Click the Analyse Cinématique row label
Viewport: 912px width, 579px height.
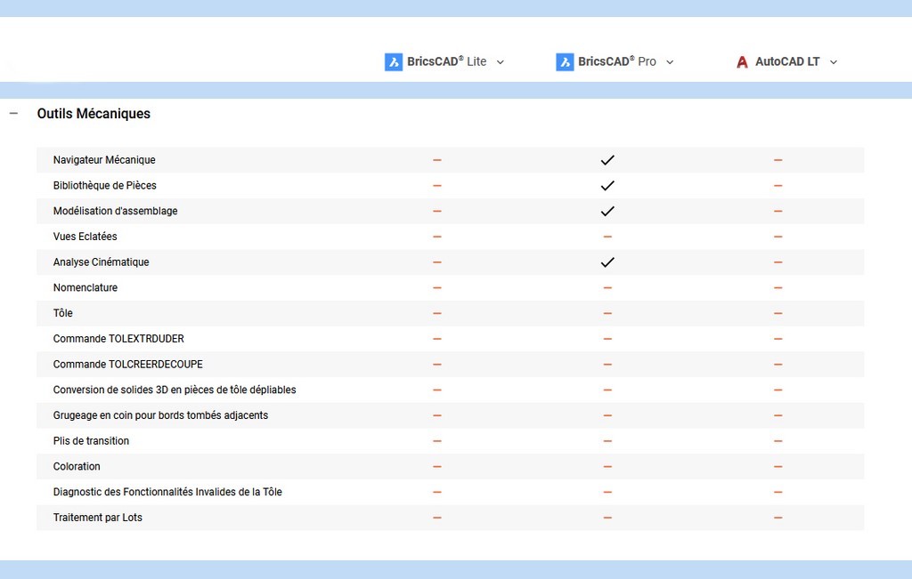pos(102,261)
